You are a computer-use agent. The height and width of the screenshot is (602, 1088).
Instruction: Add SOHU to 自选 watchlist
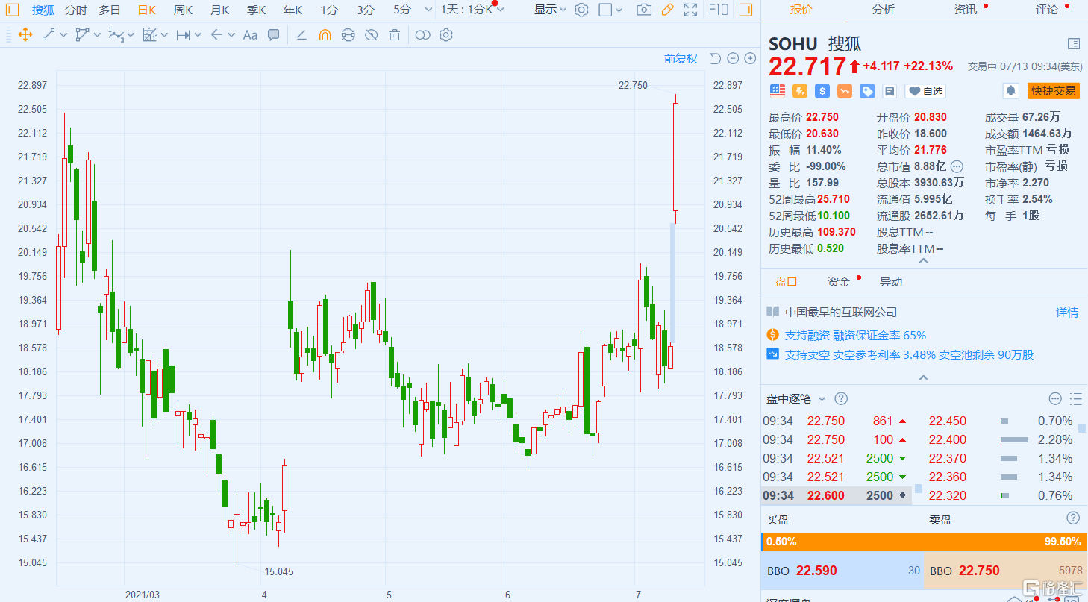(925, 91)
